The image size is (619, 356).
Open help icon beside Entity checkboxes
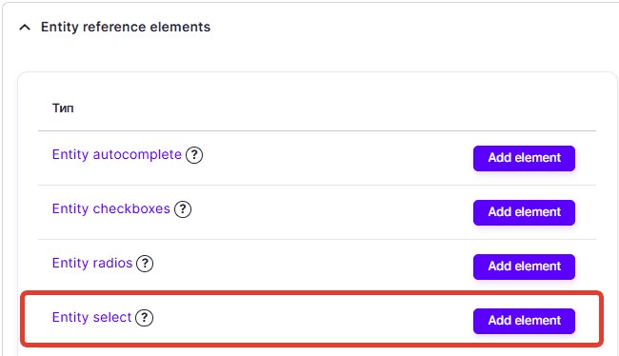click(x=183, y=209)
